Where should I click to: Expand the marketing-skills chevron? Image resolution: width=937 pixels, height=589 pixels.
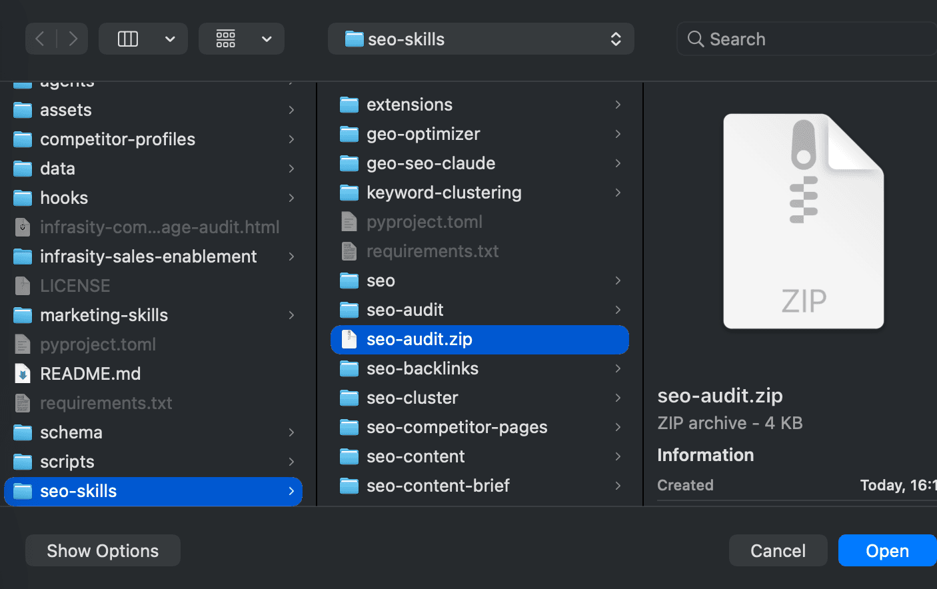point(291,315)
